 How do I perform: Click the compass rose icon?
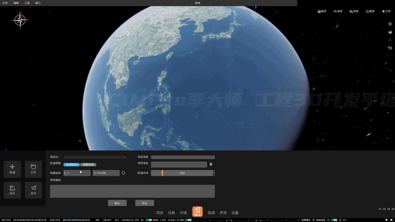point(20,20)
